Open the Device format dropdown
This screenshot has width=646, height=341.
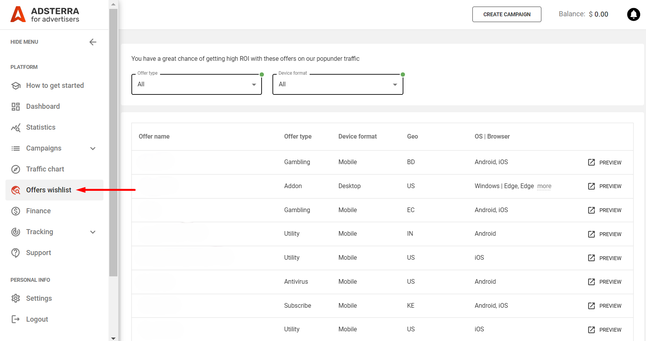pos(338,84)
